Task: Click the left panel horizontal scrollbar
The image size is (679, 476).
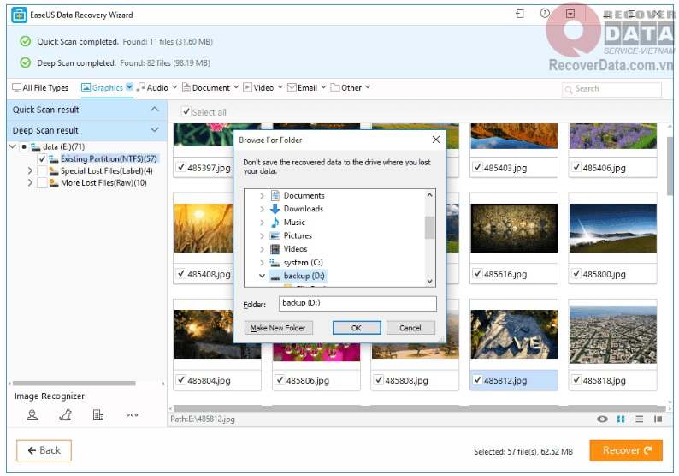Action: click(x=74, y=384)
